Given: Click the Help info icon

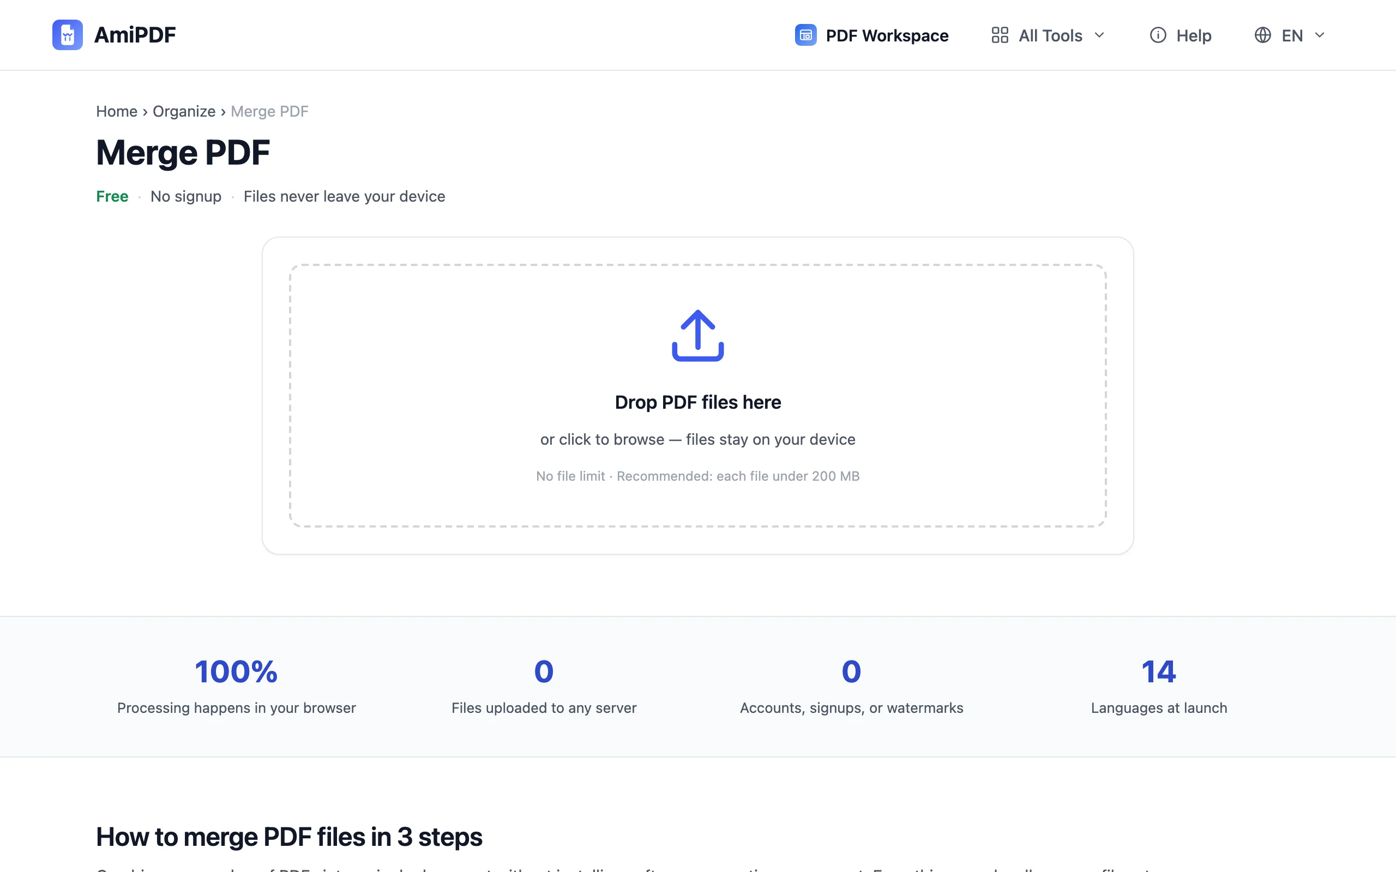Looking at the screenshot, I should click(1158, 35).
